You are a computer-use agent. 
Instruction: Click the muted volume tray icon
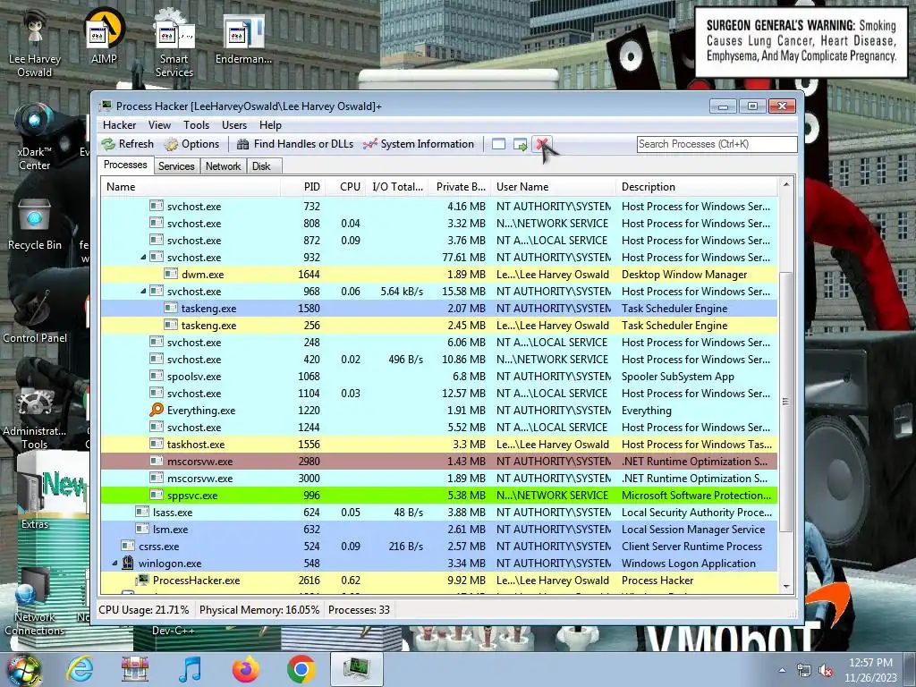[x=826, y=671]
